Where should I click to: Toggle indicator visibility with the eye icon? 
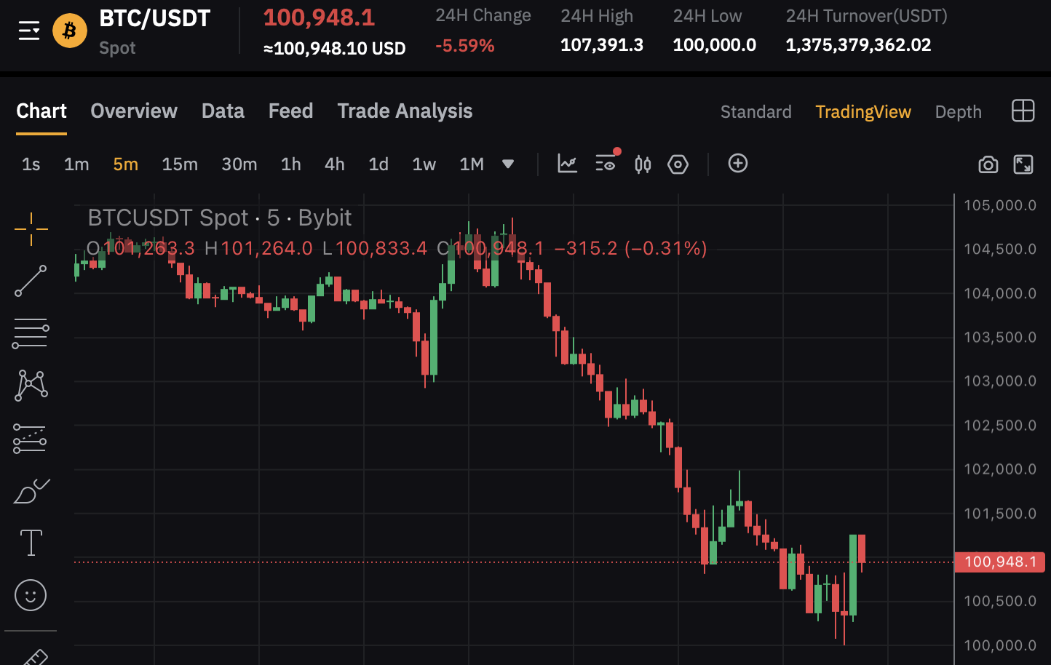coord(606,164)
